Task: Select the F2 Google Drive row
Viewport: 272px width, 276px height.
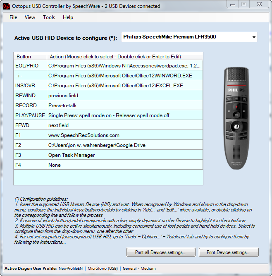Action: click(x=124, y=145)
